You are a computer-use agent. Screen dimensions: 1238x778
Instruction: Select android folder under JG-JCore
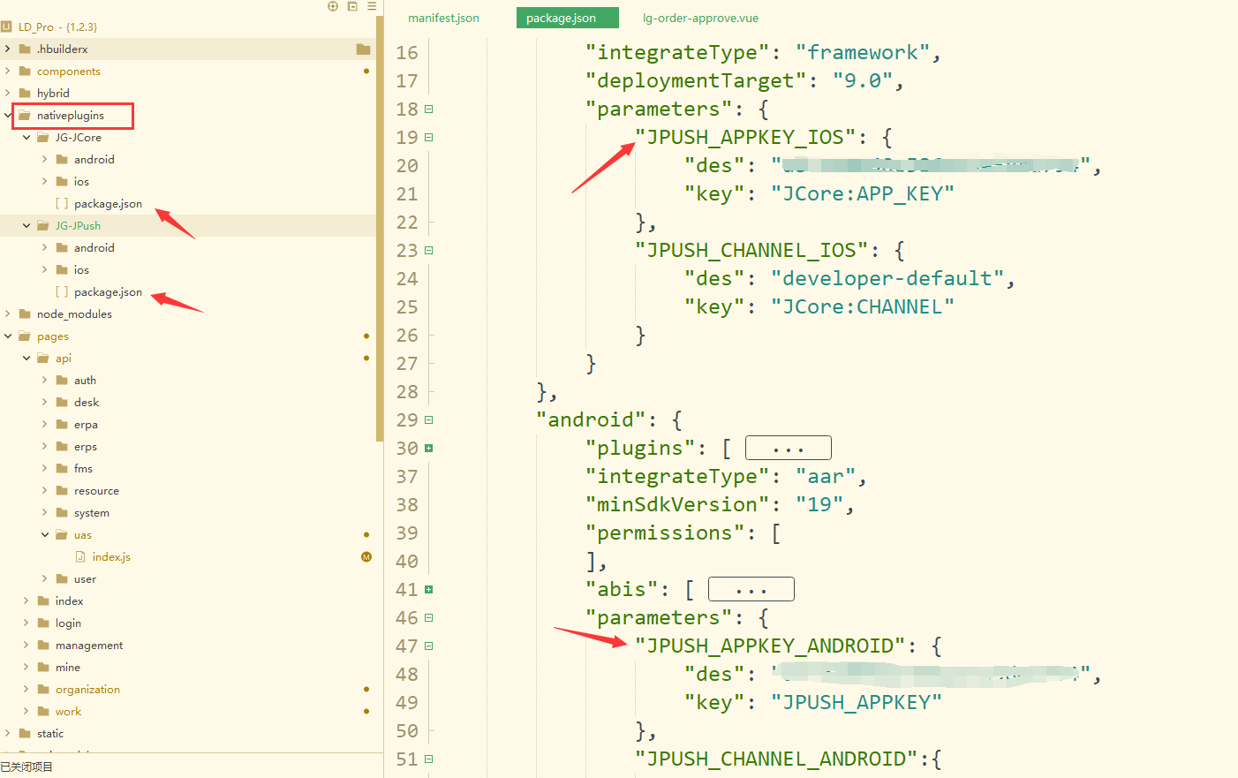tap(94, 159)
